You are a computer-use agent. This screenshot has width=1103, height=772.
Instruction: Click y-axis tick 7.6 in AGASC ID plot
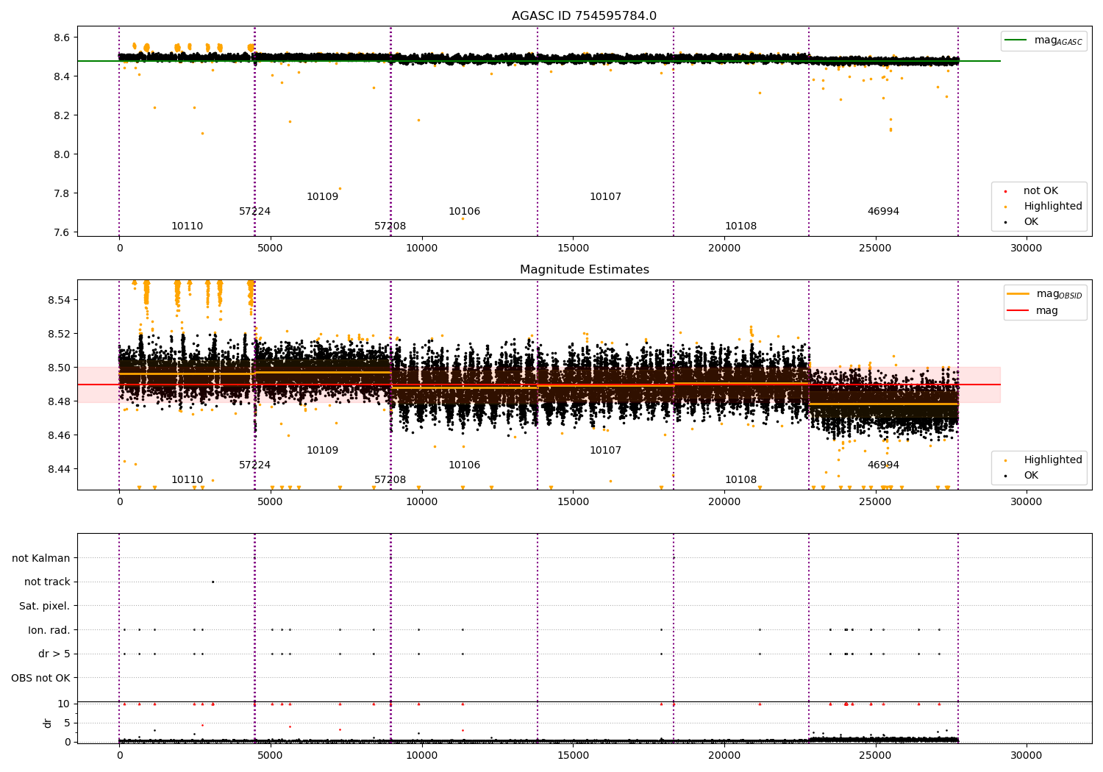click(x=62, y=232)
